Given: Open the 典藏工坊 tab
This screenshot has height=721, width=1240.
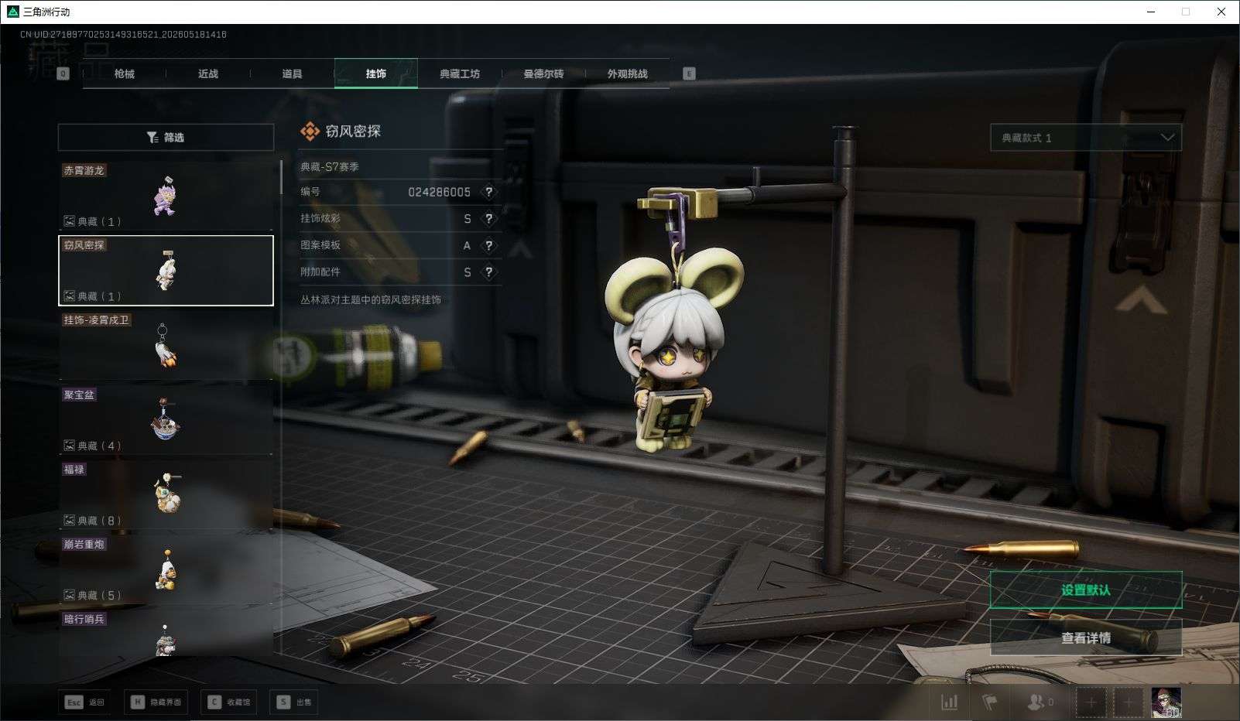Looking at the screenshot, I should (460, 73).
